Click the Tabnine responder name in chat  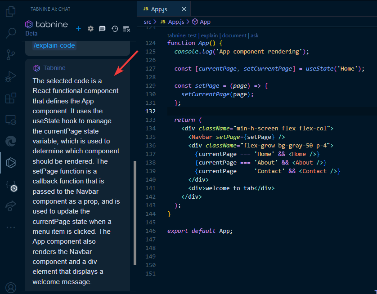point(54,68)
